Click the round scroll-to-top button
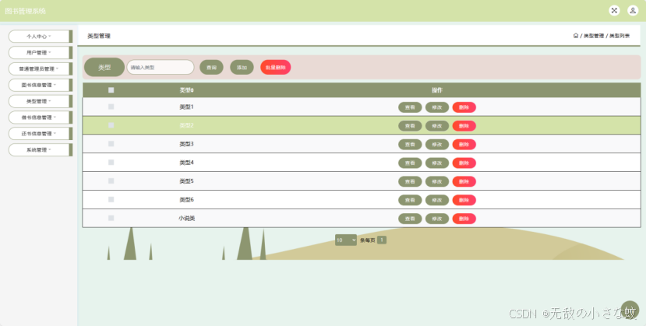This screenshot has width=646, height=326. pos(630,310)
